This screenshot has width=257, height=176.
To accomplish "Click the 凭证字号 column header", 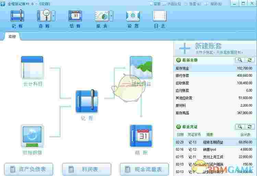I will (194, 135).
